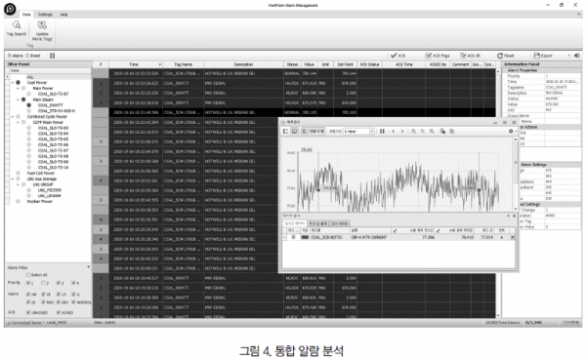The image size is (586, 360).
Task: Click the ACK All button
Action: (x=470, y=56)
